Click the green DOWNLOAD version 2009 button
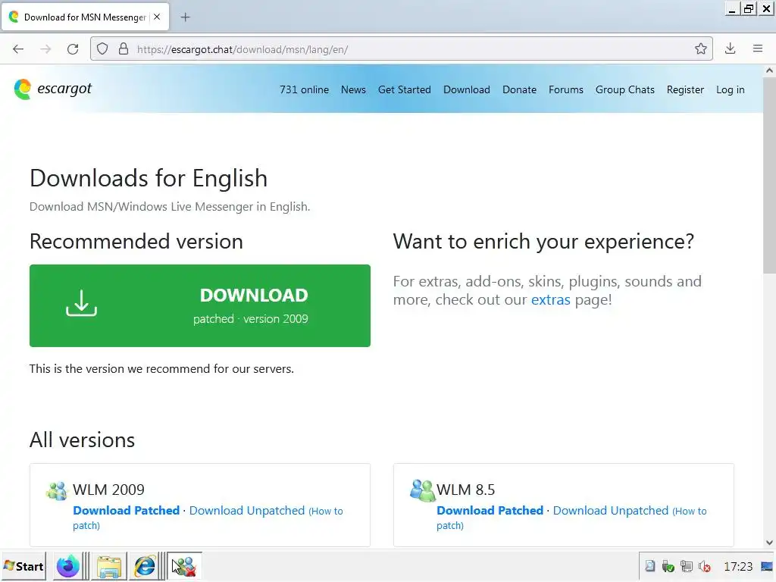Viewport: 776px width, 582px height. [200, 305]
